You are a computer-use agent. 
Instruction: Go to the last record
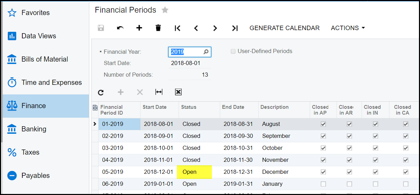(235, 28)
